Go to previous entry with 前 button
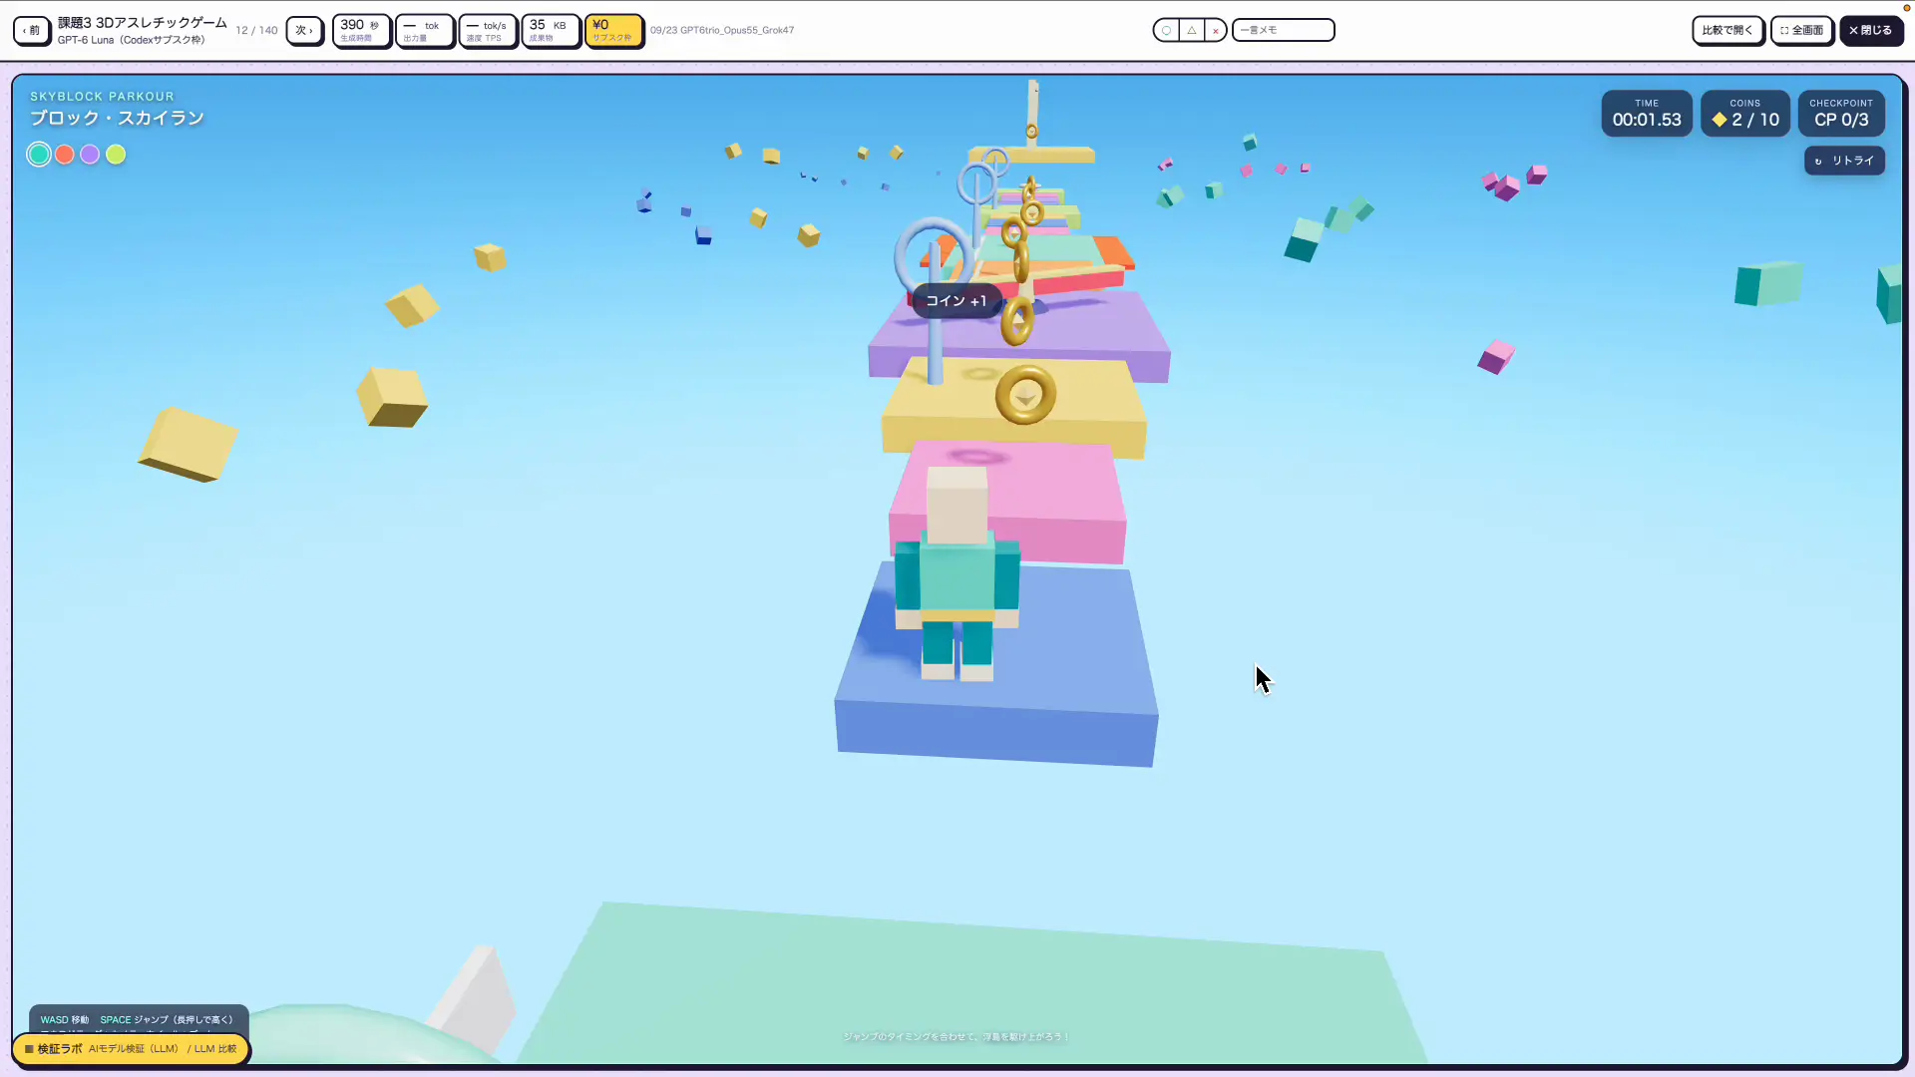1915x1077 pixels. (32, 30)
